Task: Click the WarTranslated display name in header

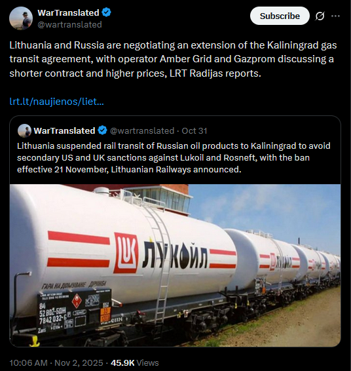Action: coord(68,12)
